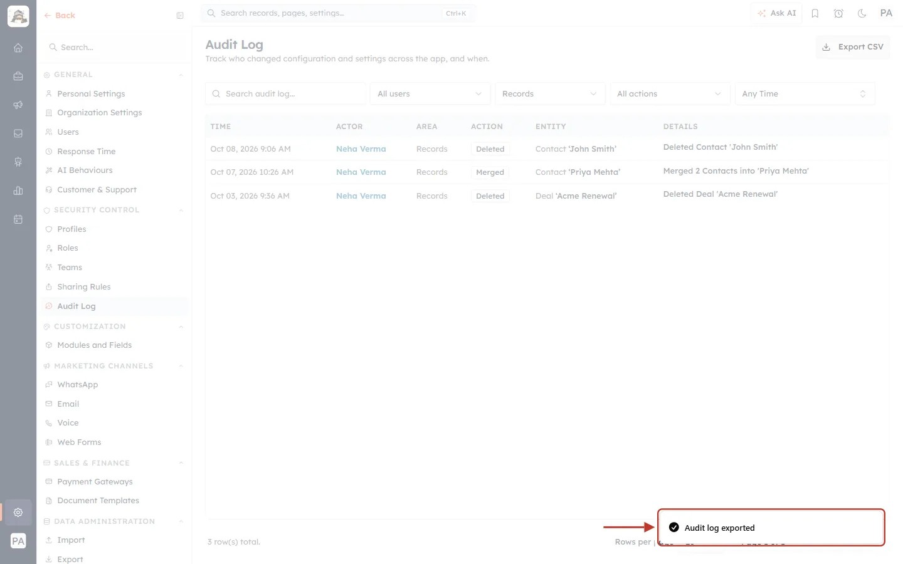The width and height of the screenshot is (903, 564).
Task: Click the Export CSV button
Action: (x=853, y=47)
